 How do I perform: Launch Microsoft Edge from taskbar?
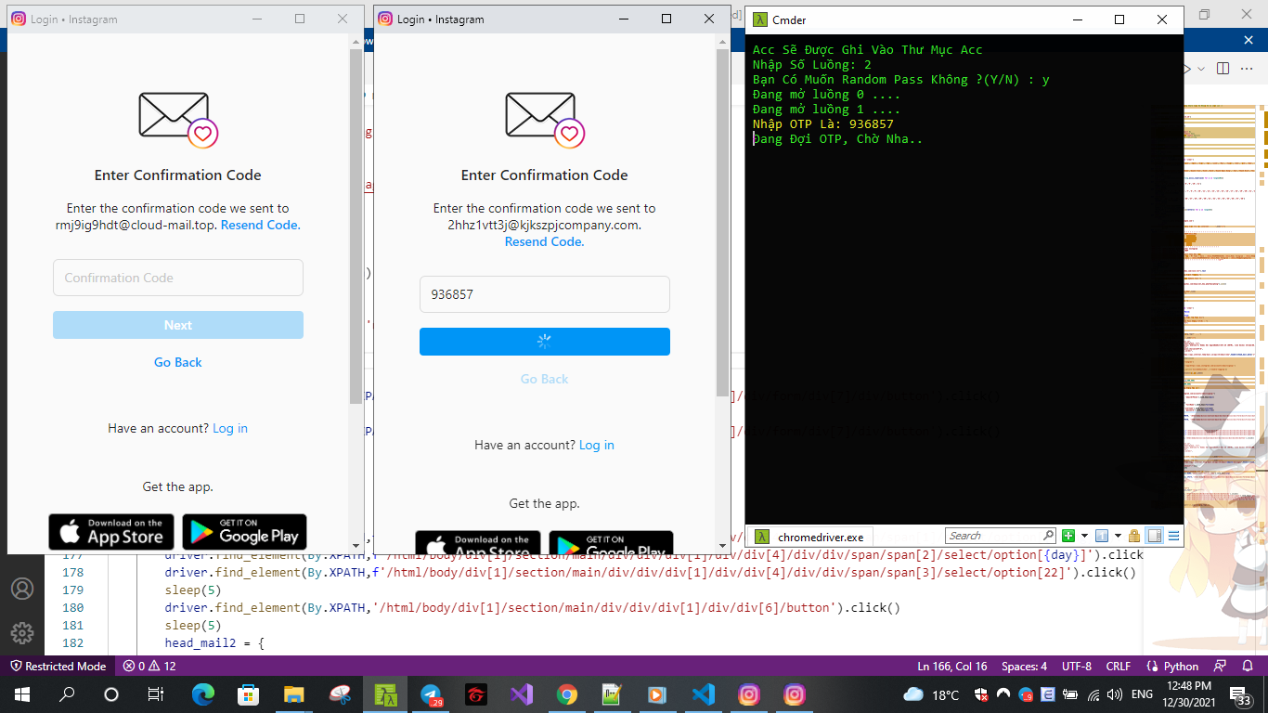pyautogui.click(x=202, y=694)
